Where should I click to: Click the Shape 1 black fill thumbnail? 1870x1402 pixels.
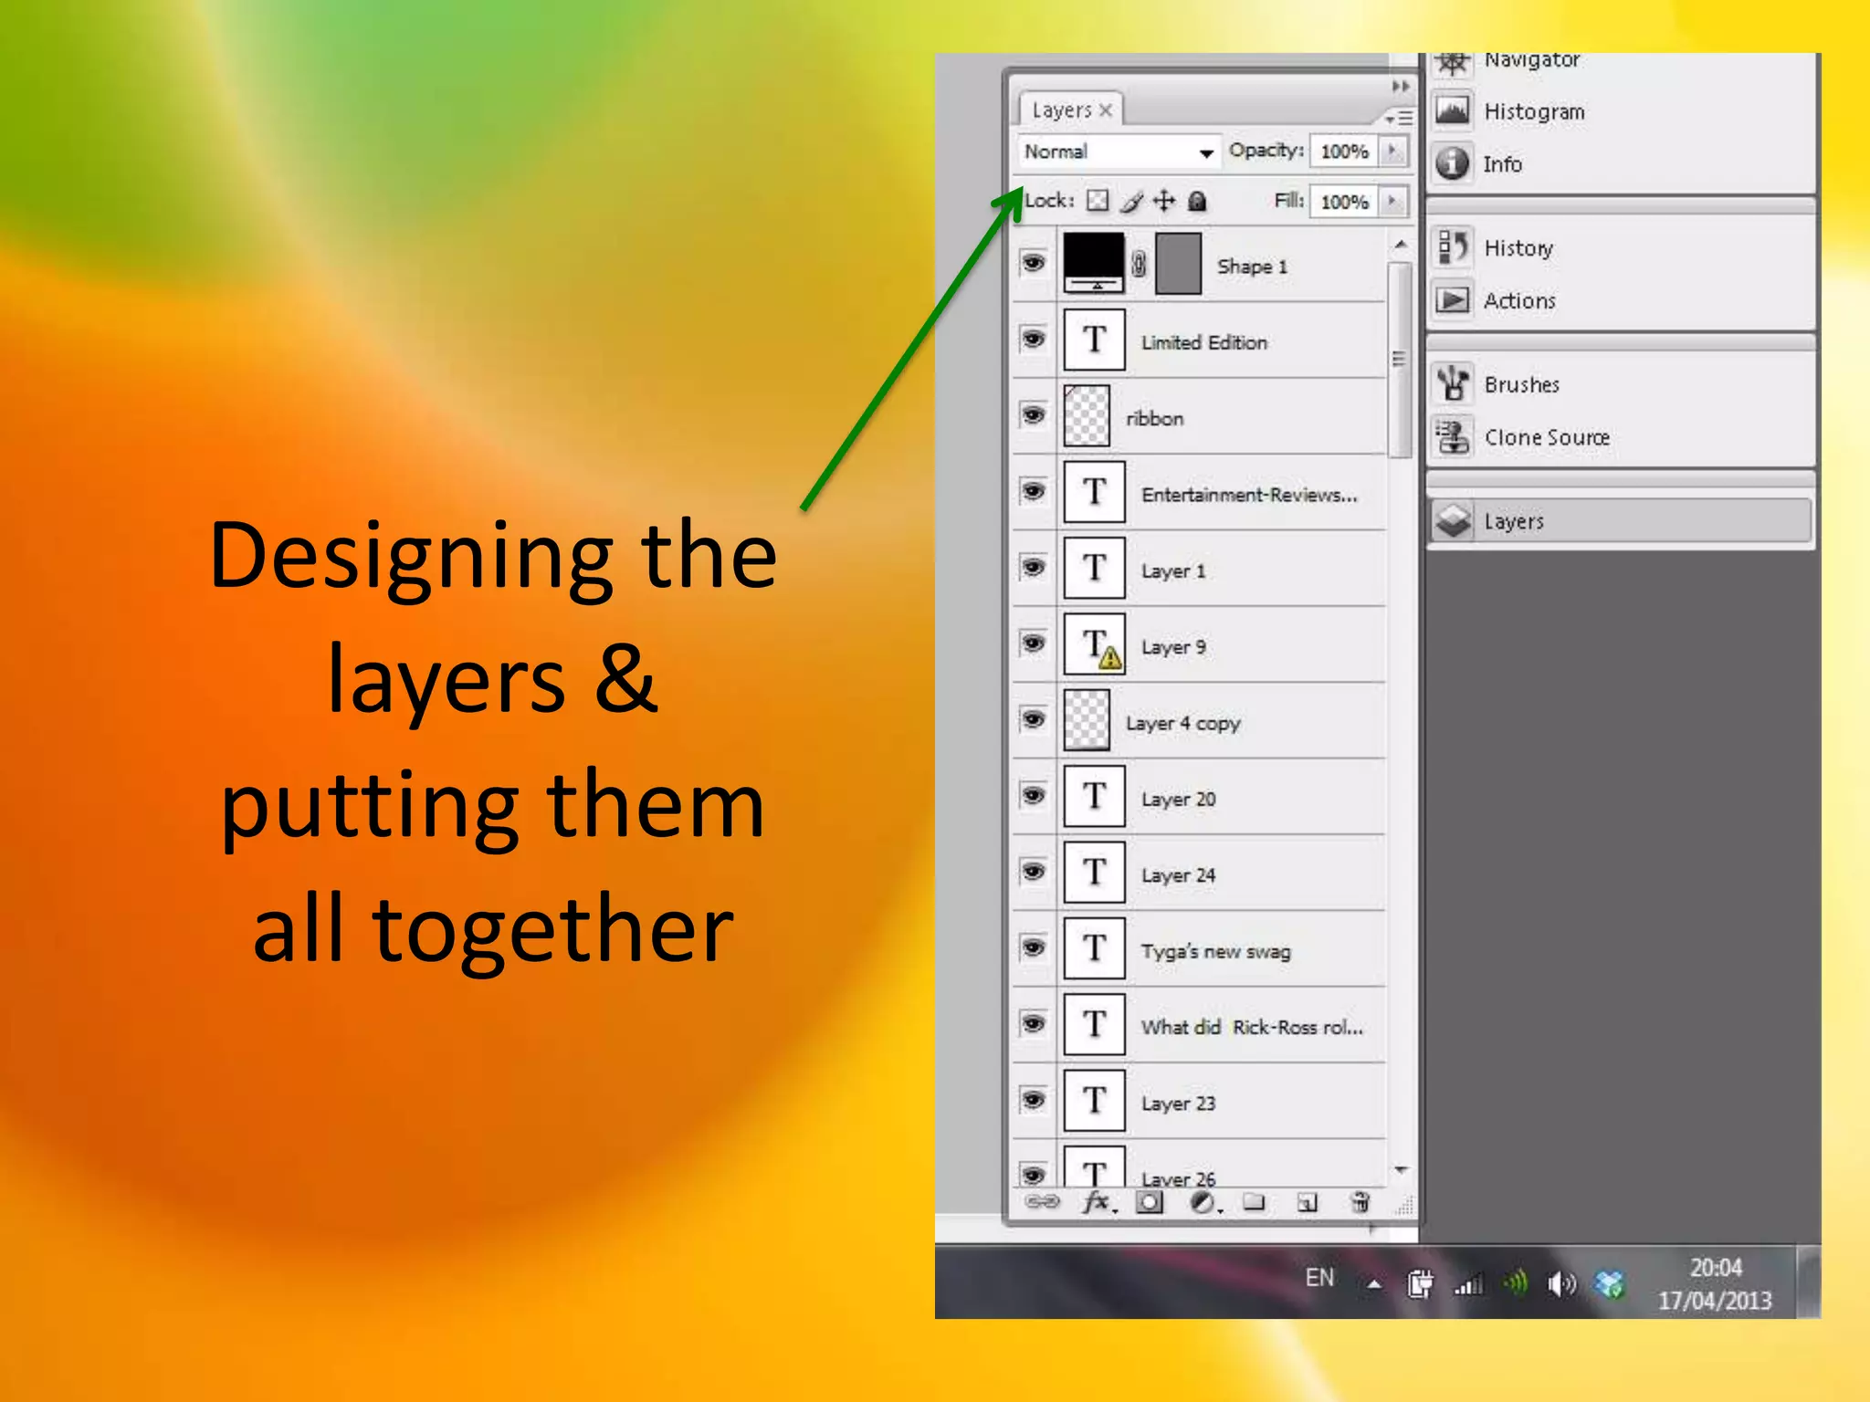(1093, 263)
